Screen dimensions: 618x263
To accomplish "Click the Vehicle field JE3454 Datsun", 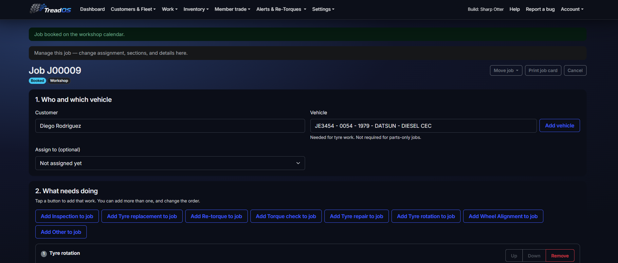I will (x=423, y=126).
